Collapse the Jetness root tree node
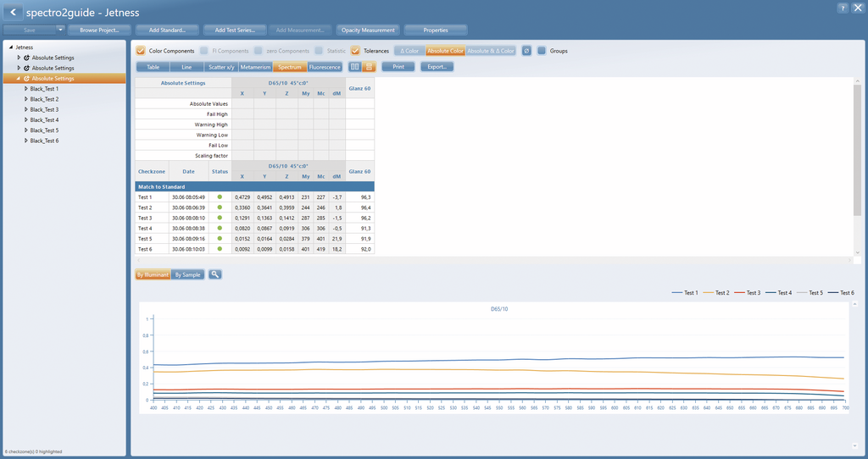The image size is (868, 459). point(10,47)
